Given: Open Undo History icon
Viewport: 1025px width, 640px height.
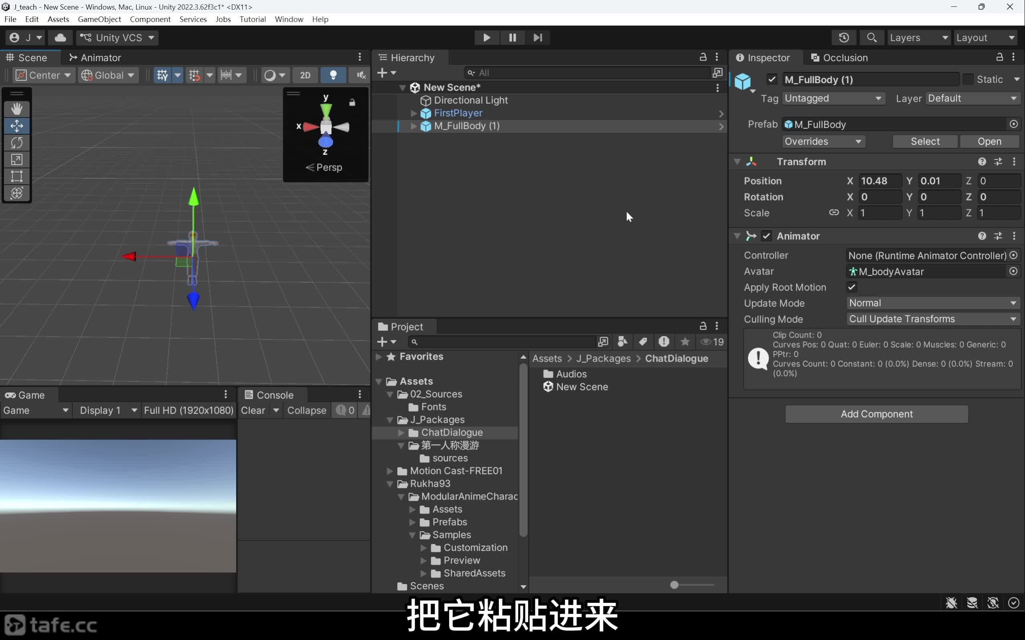Looking at the screenshot, I should (844, 38).
